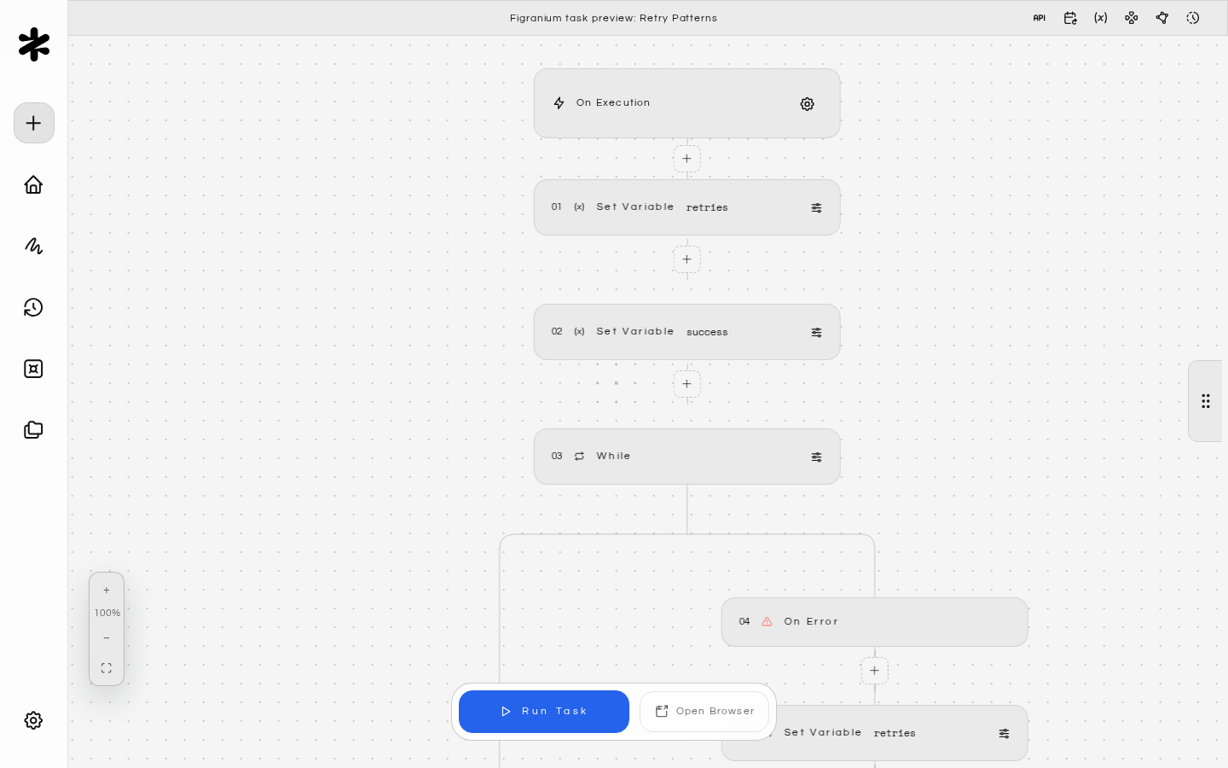The height and width of the screenshot is (768, 1228).
Task: Run the task
Action: (544, 712)
